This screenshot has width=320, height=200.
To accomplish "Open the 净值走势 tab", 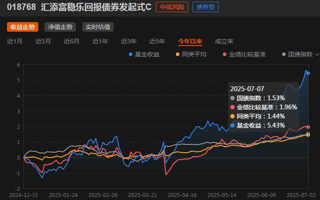I will [x=60, y=27].
